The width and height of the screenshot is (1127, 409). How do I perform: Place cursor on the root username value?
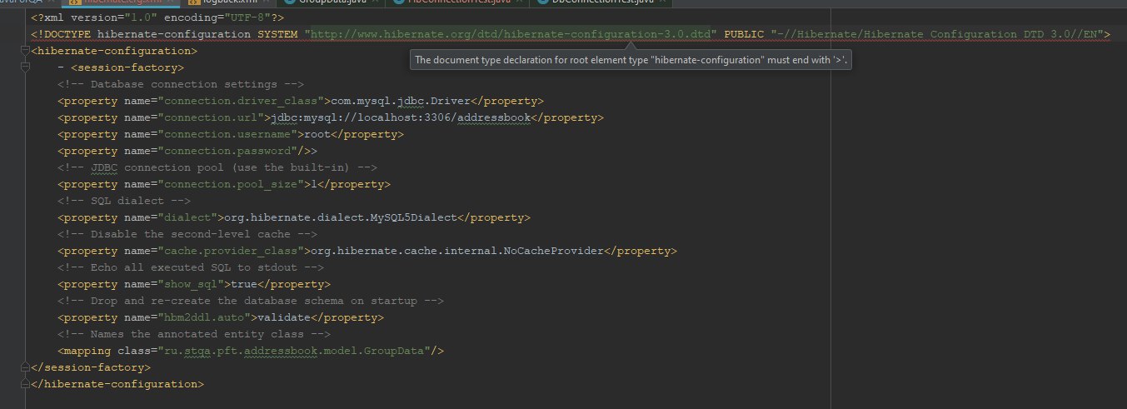coord(317,134)
